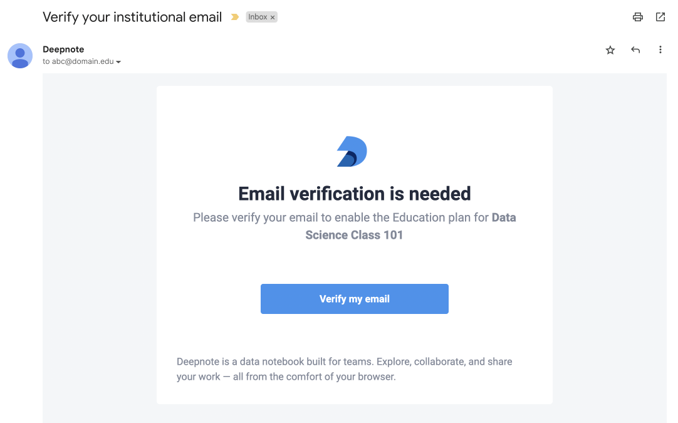
Task: Click the blue Deepnote logo
Action: 352,152
